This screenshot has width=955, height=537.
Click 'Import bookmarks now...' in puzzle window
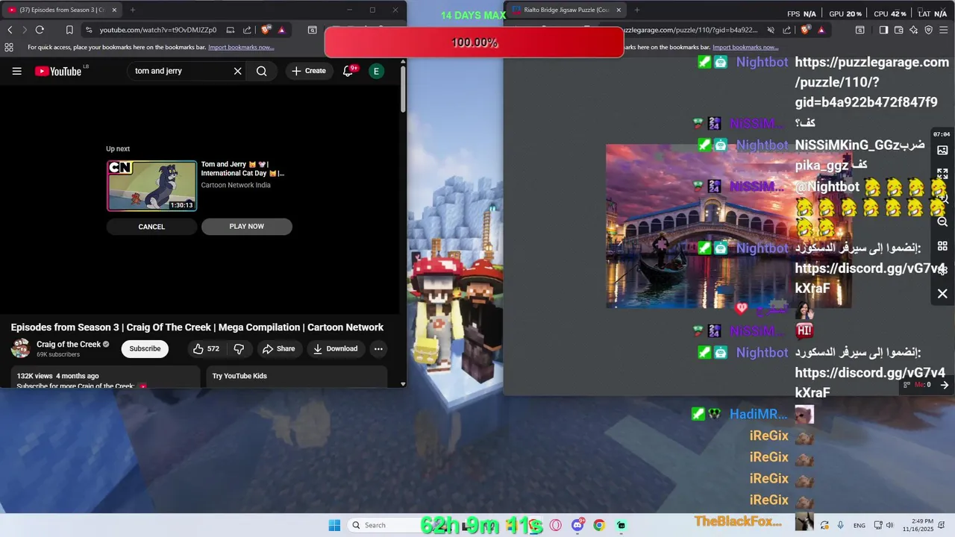click(745, 47)
